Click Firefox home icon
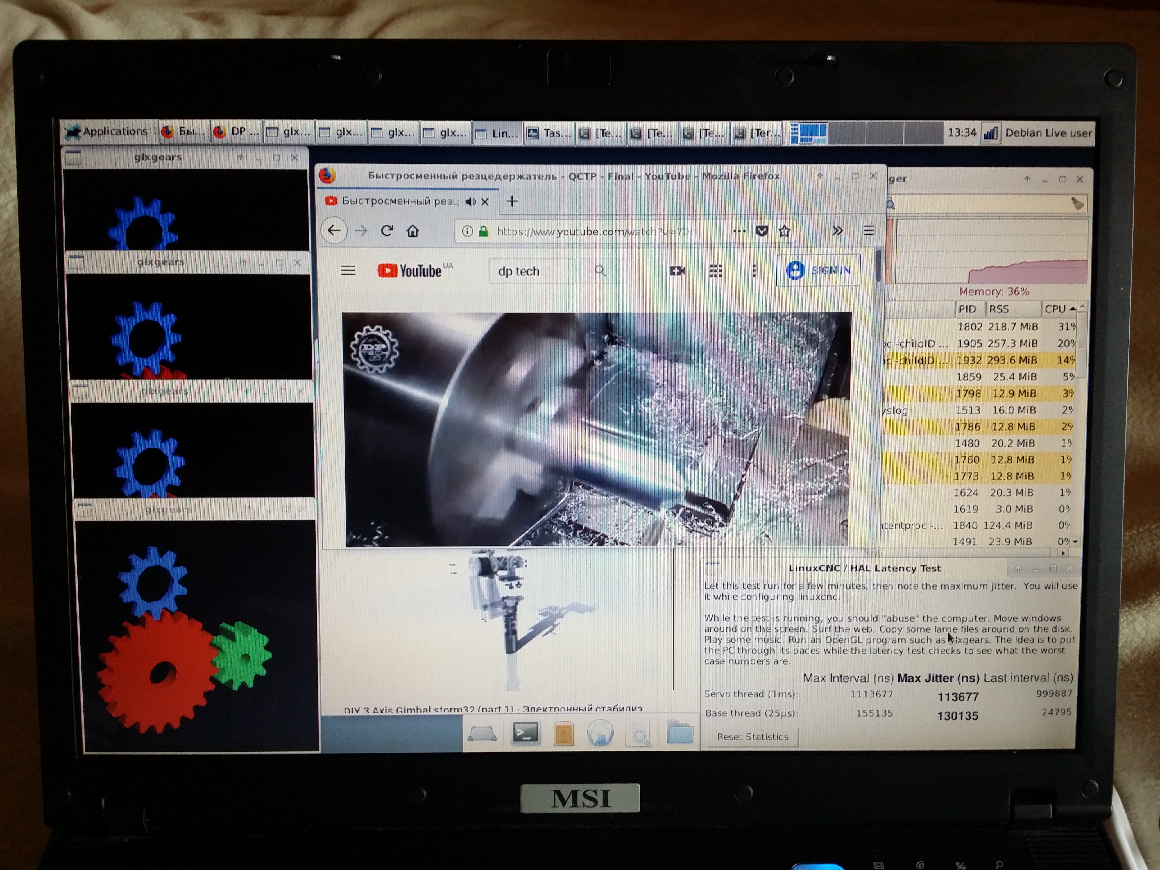 [x=413, y=231]
